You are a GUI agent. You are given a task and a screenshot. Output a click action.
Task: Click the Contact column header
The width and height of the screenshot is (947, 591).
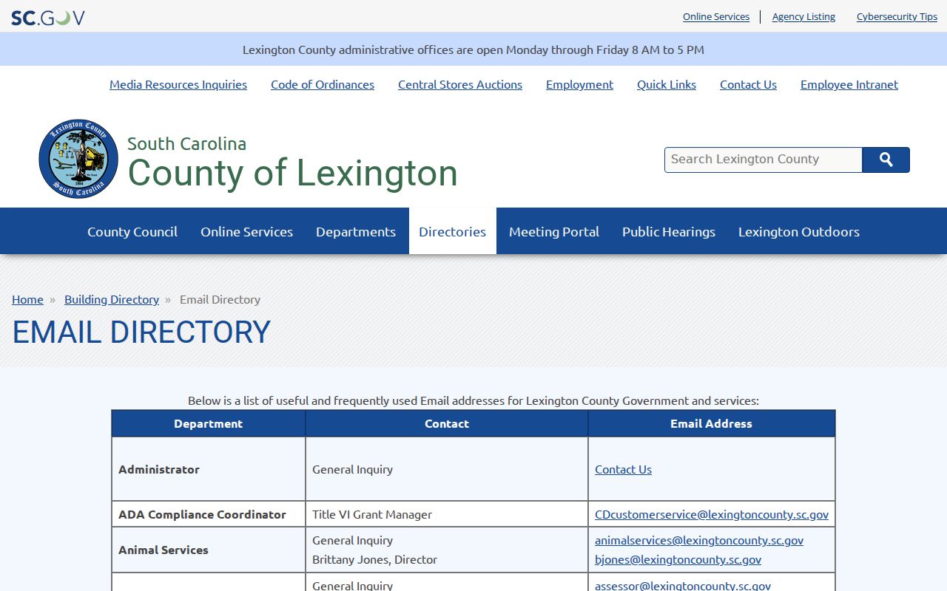[447, 423]
